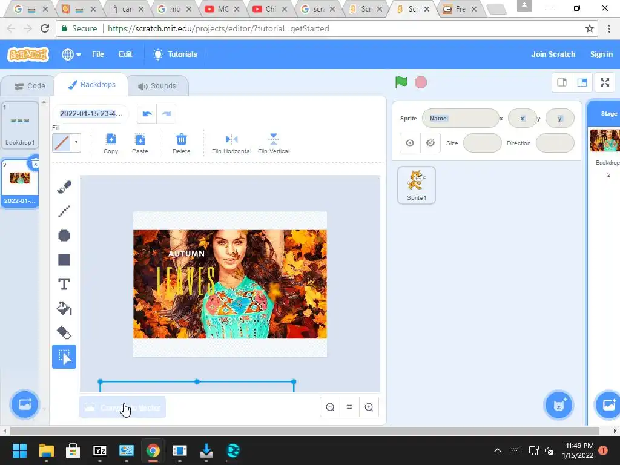Click the Redo arrow button
620x465 pixels.
(167, 114)
